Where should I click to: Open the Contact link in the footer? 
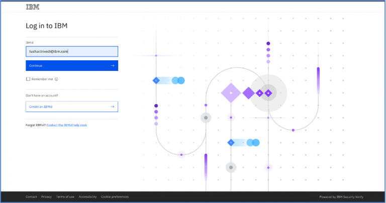[x=31, y=196]
